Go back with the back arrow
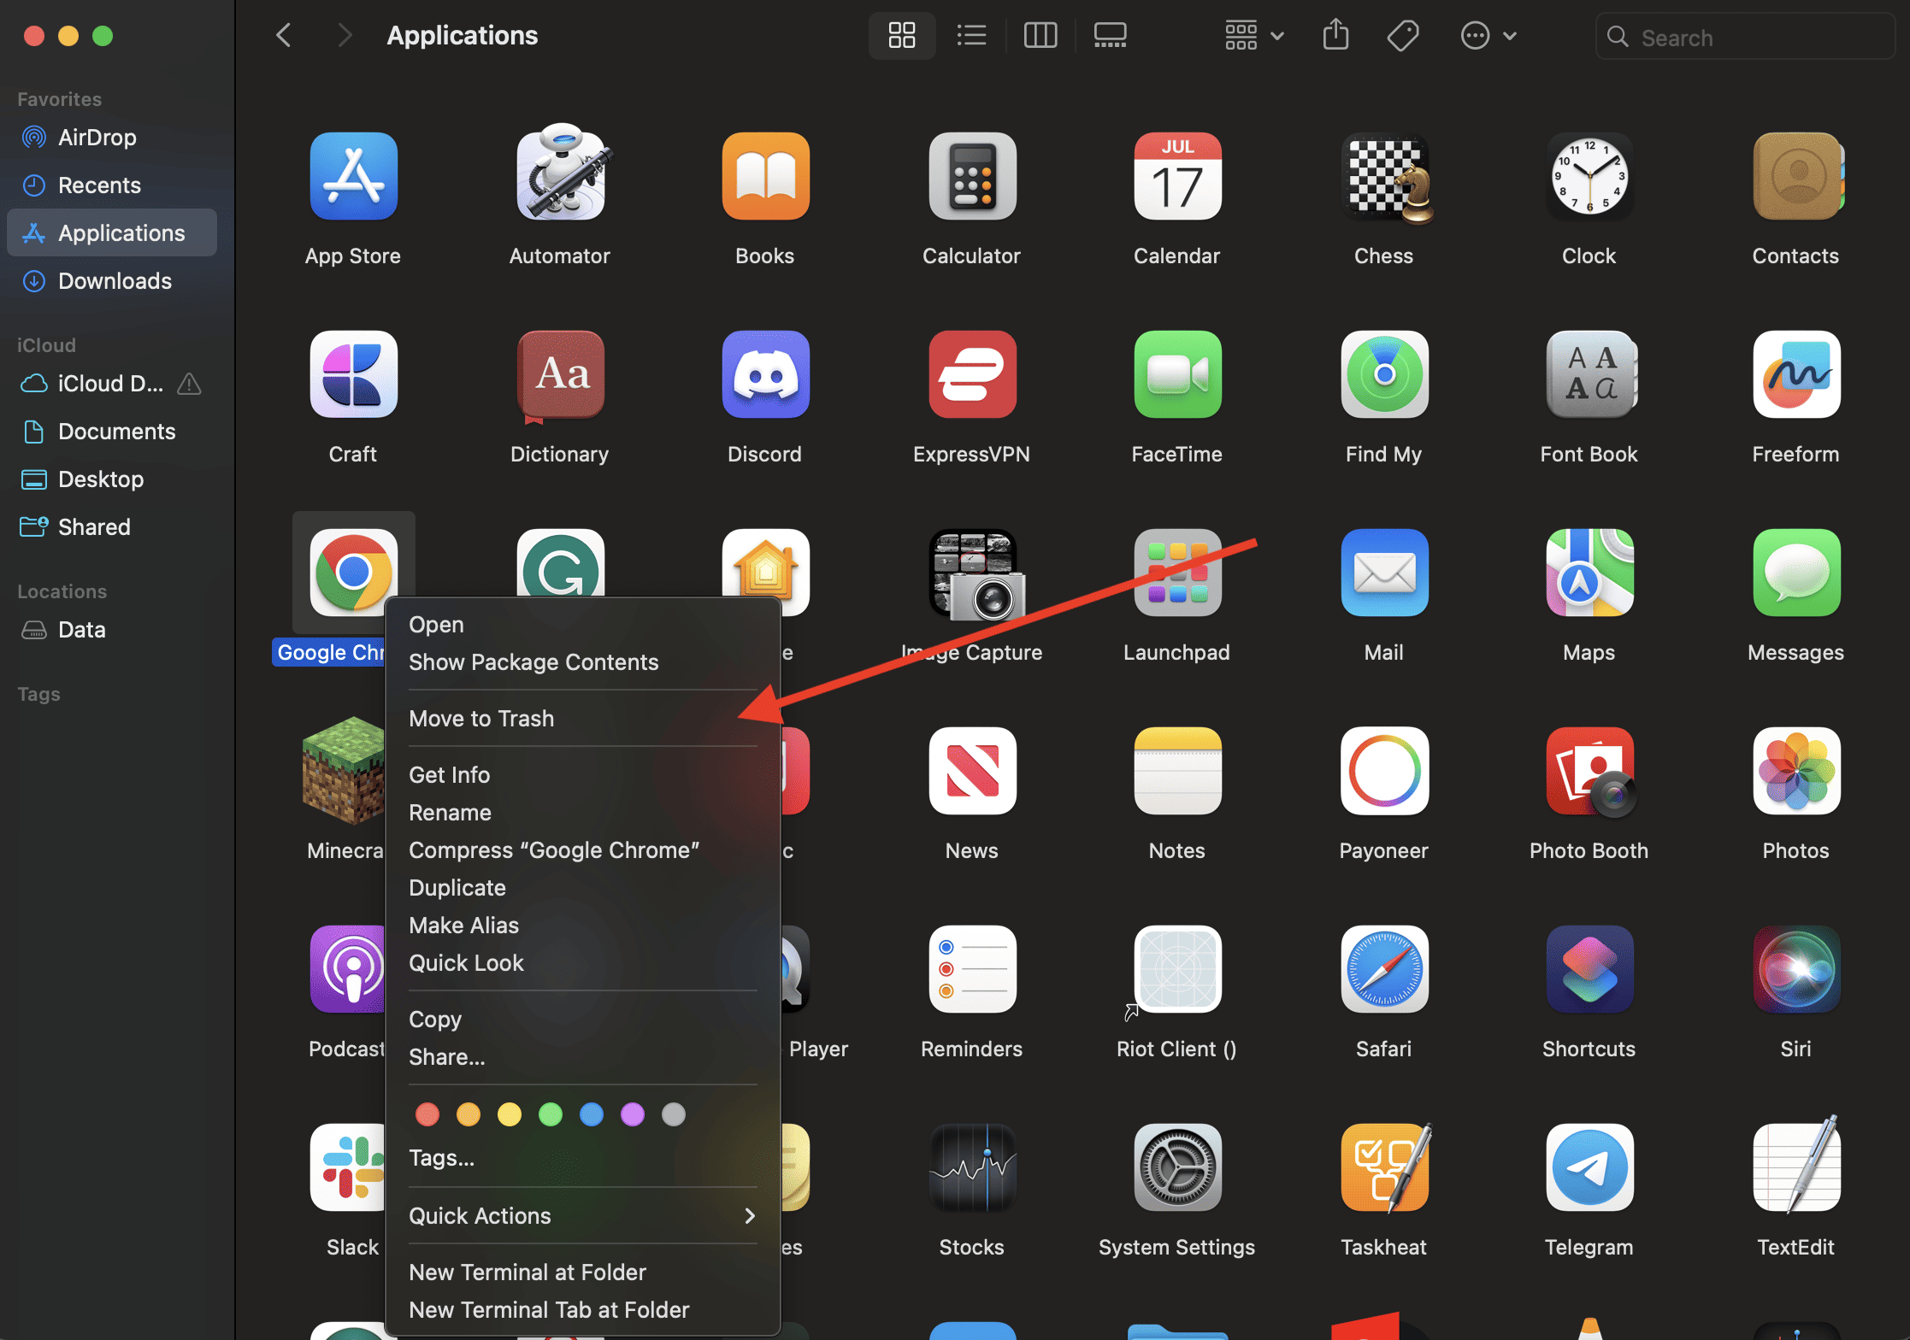The height and width of the screenshot is (1340, 1910). [x=285, y=36]
